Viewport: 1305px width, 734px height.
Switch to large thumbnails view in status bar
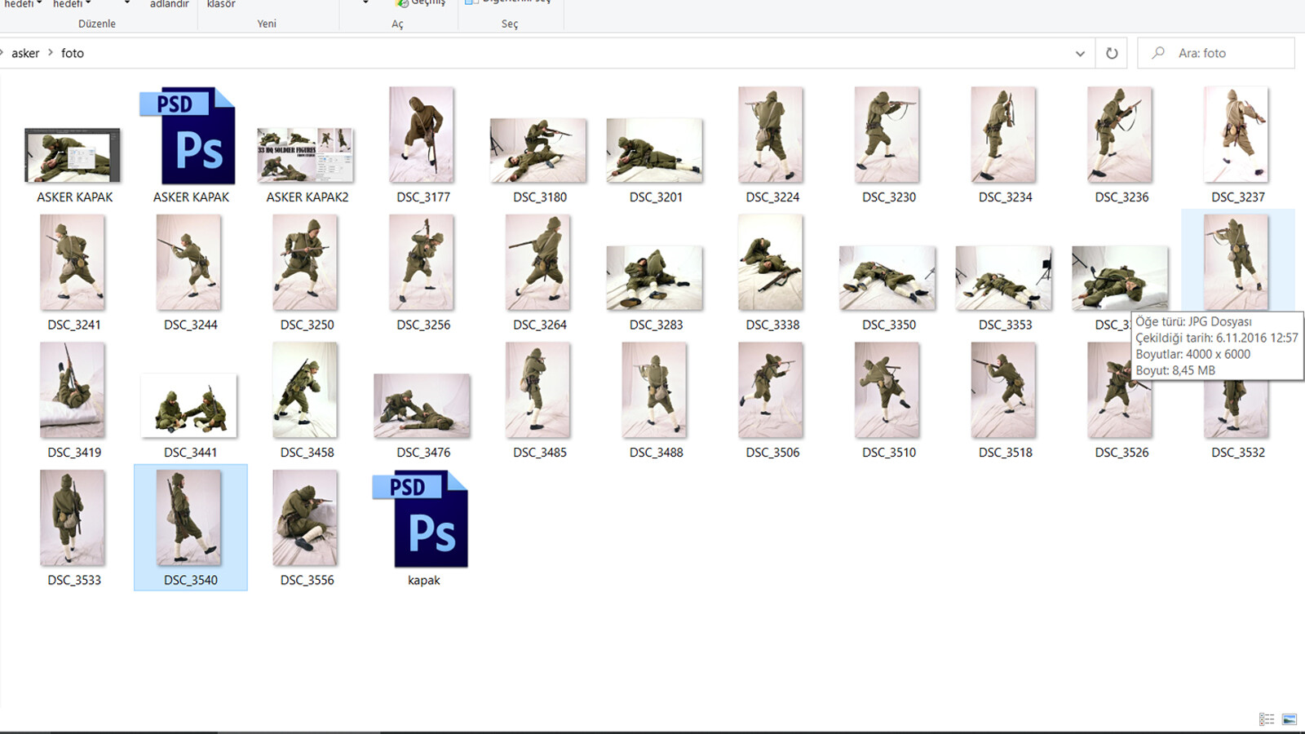pyautogui.click(x=1290, y=719)
